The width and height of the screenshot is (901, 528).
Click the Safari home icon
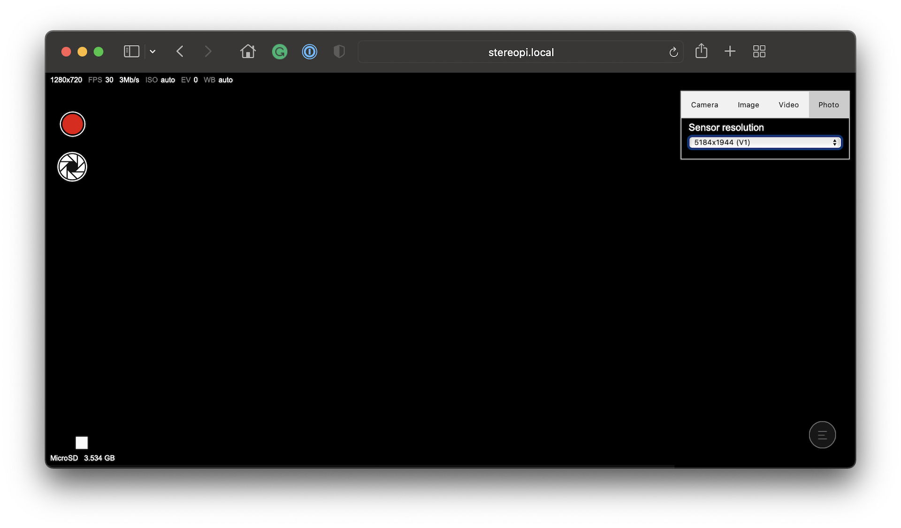pos(248,52)
